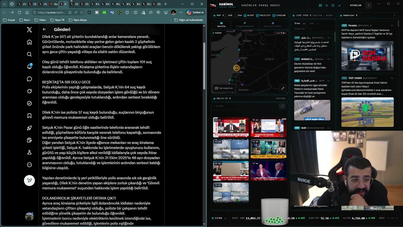Open the Edge profile avatar
The height and width of the screenshot is (227, 403).
click(173, 12)
